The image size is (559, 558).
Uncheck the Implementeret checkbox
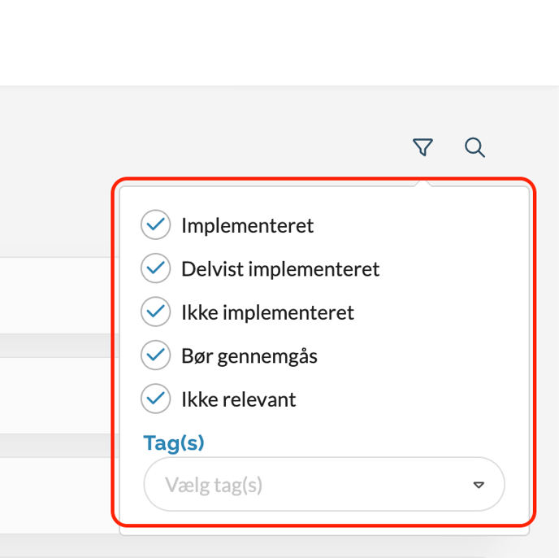[155, 225]
